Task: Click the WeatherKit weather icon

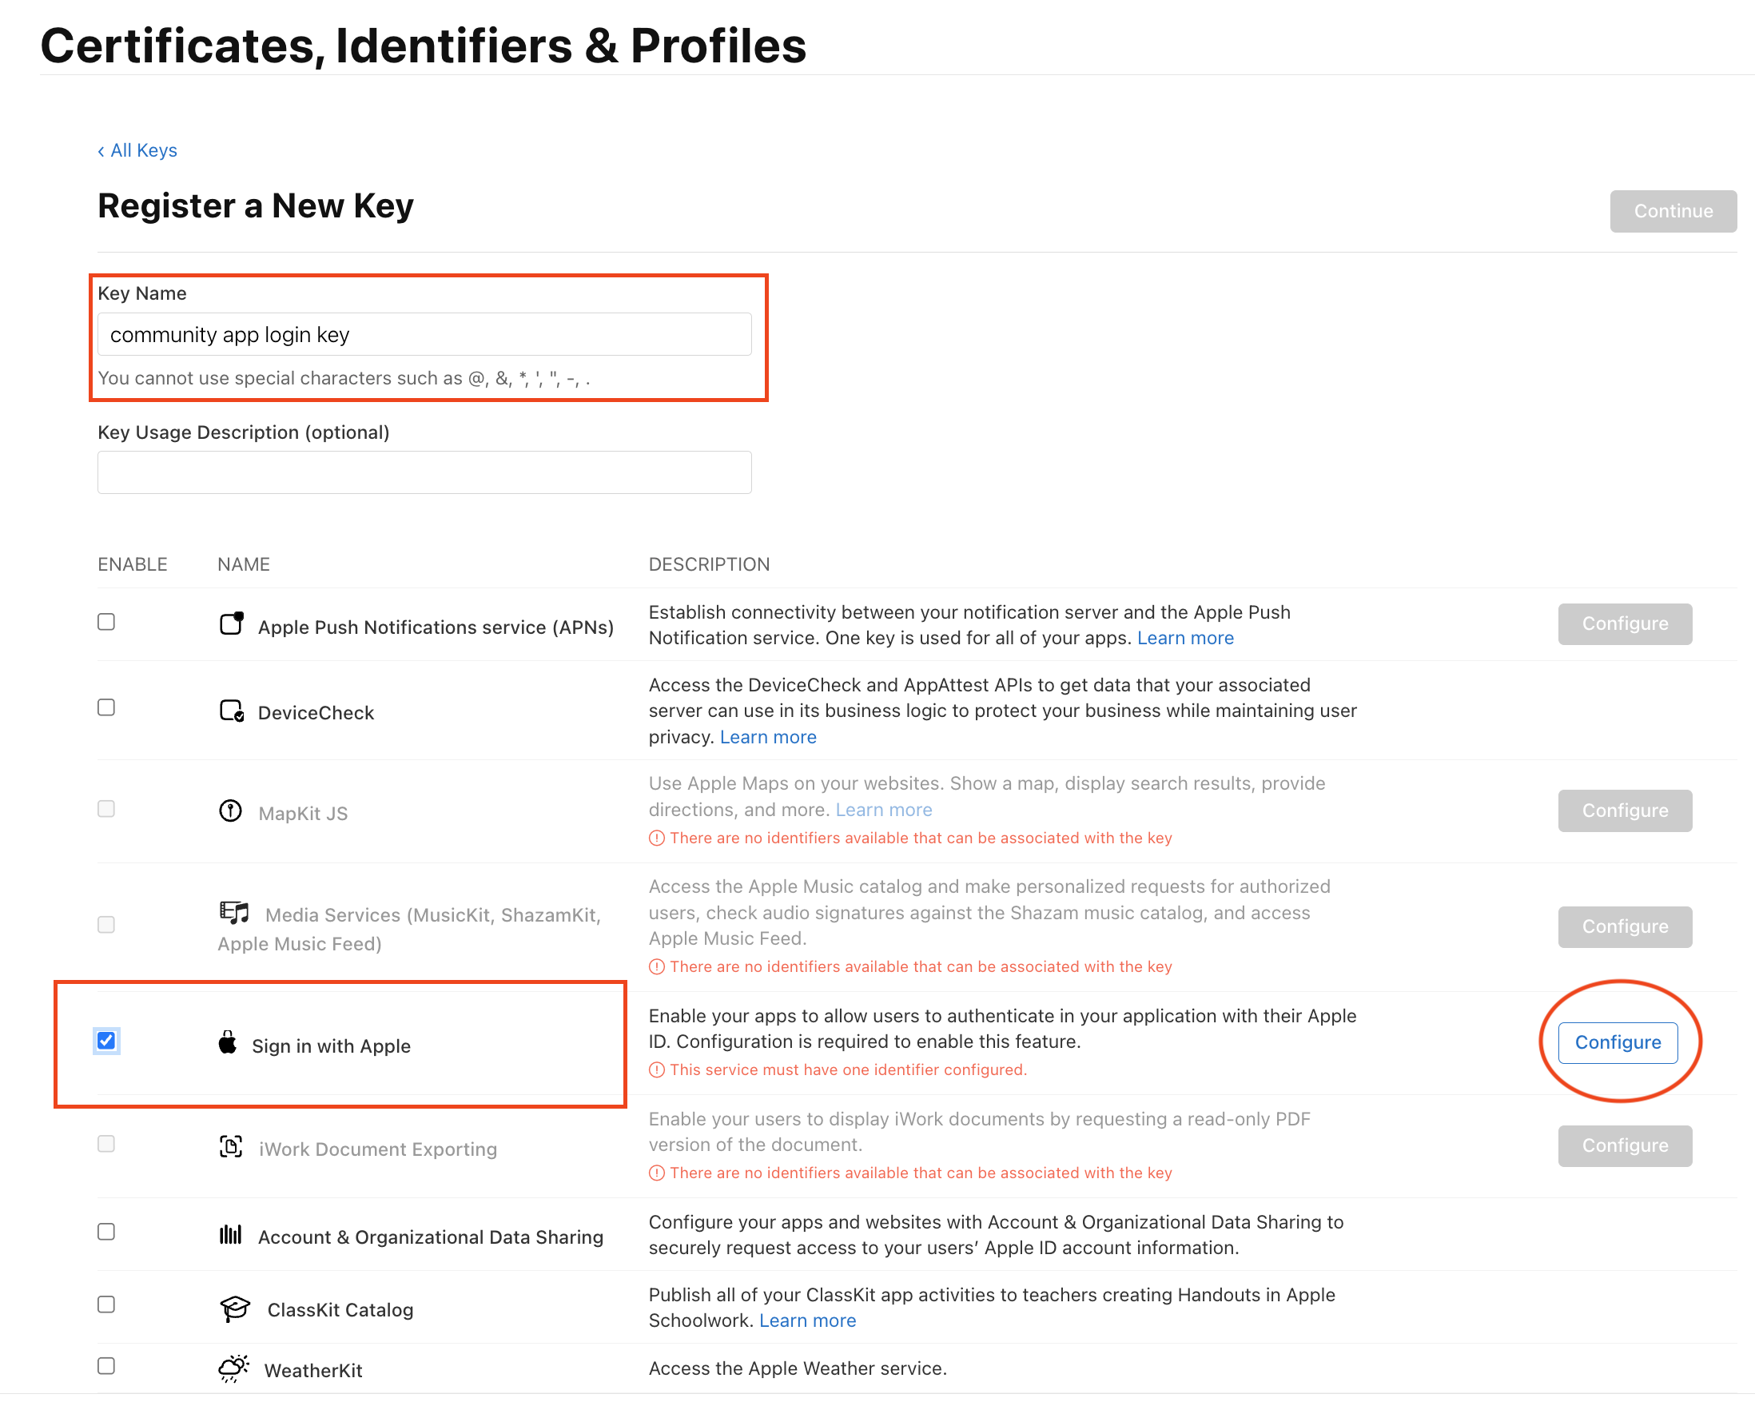Action: [x=233, y=1366]
